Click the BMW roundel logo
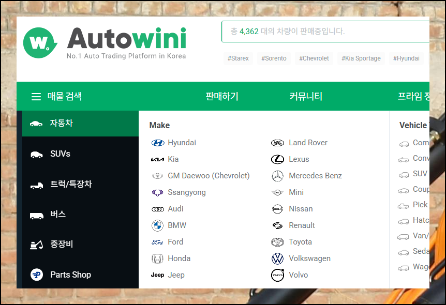 pyautogui.click(x=158, y=226)
